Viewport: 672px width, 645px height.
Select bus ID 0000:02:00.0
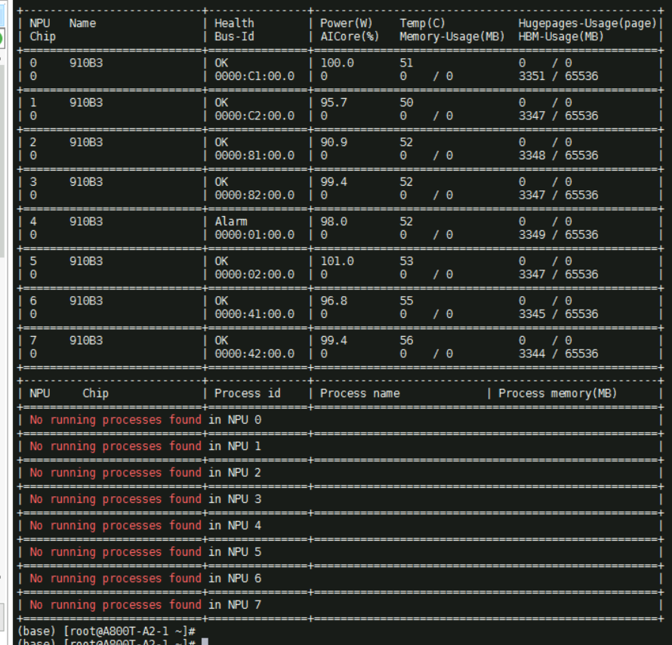tap(254, 274)
